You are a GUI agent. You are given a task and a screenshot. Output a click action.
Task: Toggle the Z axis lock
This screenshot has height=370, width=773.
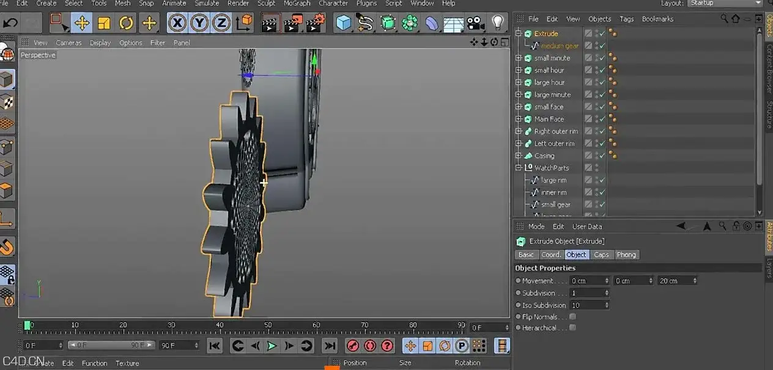tap(221, 24)
